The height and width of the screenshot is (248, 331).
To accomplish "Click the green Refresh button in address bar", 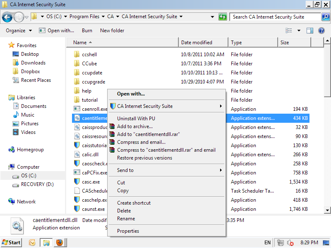I will click(223, 17).
